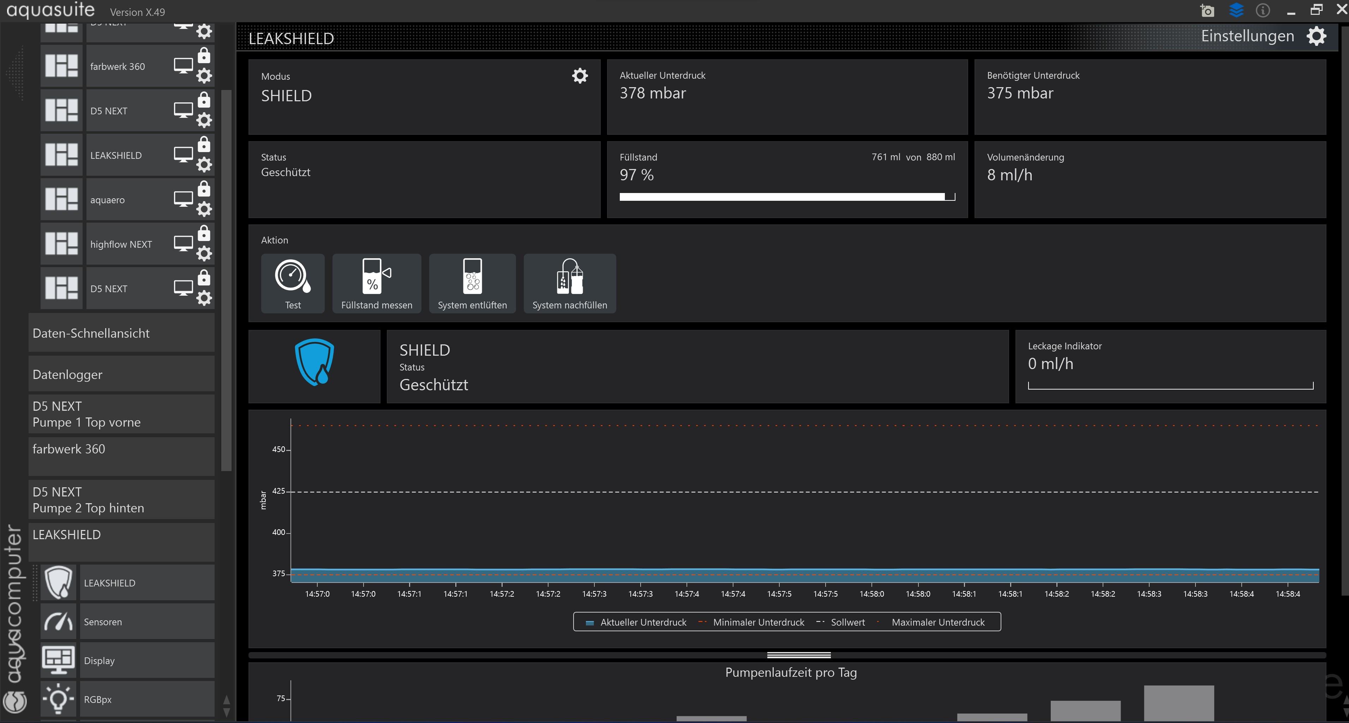The width and height of the screenshot is (1349, 723).
Task: Expand farbwerk 360 device section
Action: (121, 457)
